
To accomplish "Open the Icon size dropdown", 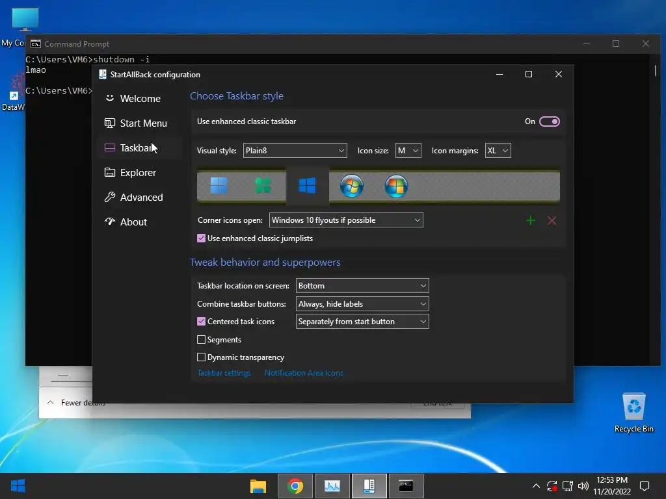I will (x=408, y=150).
